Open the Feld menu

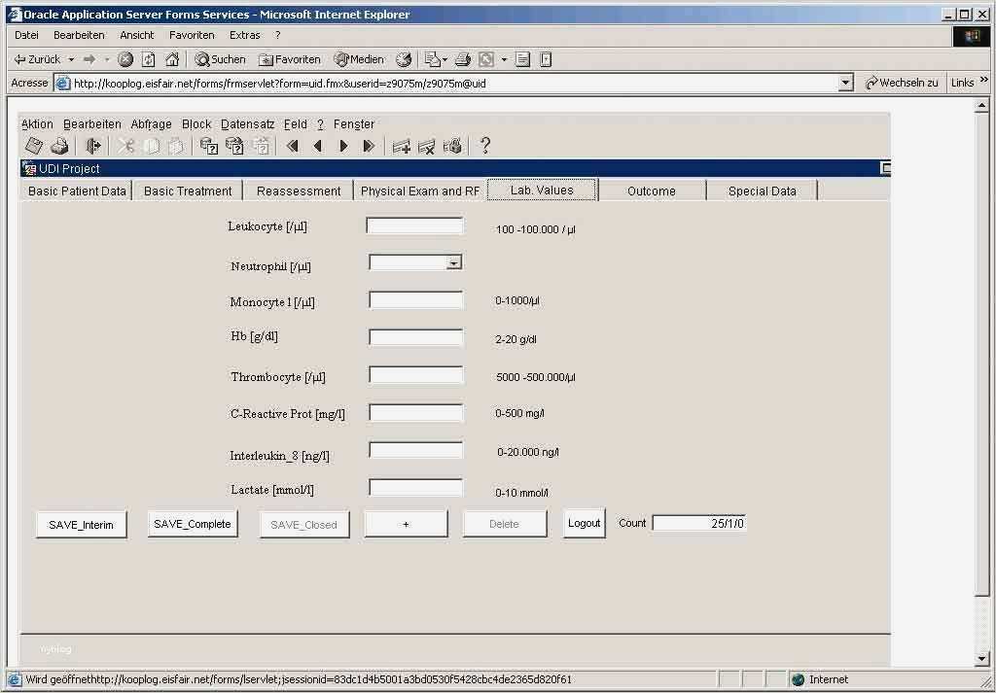click(x=296, y=124)
